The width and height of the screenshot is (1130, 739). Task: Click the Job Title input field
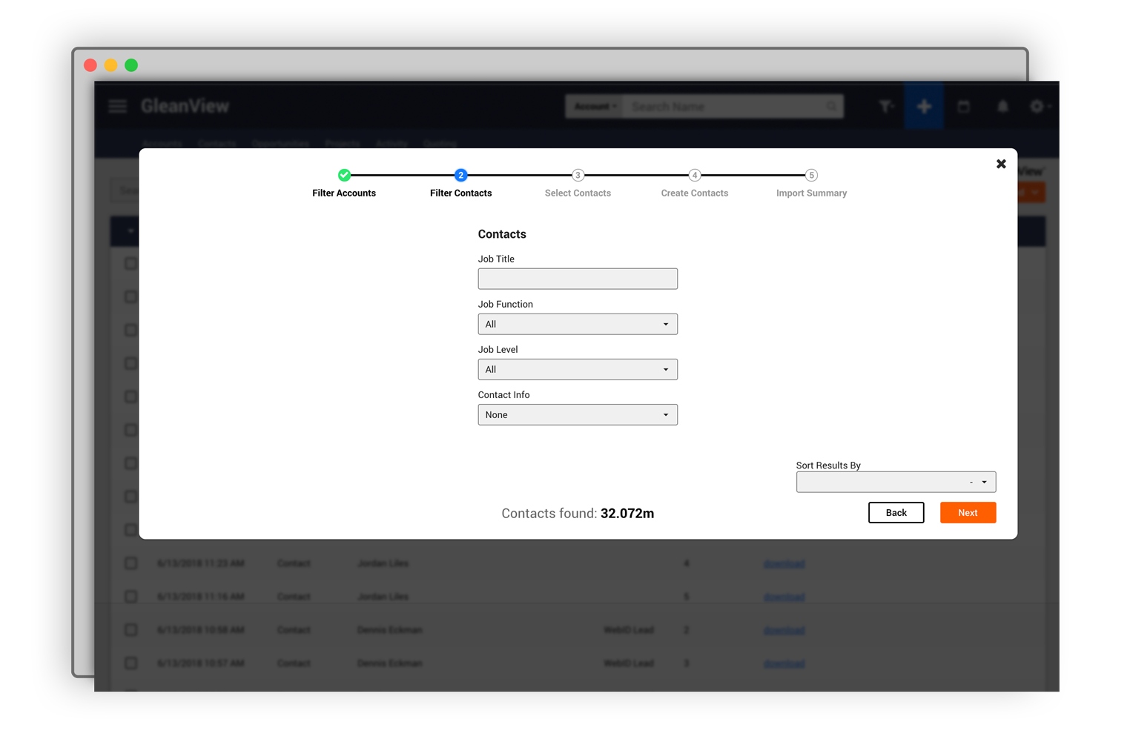click(x=578, y=279)
